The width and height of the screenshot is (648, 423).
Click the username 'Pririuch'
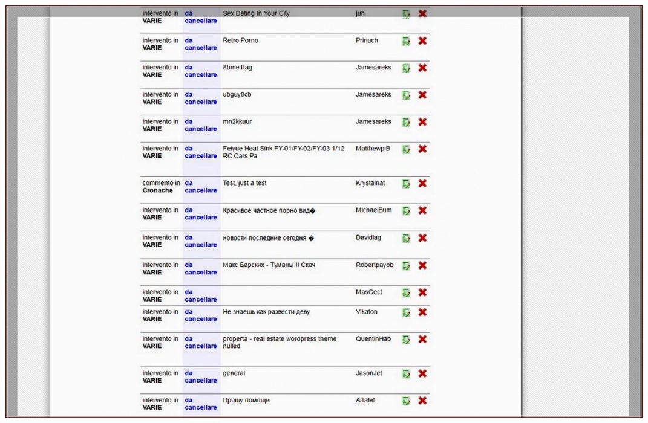tap(367, 40)
